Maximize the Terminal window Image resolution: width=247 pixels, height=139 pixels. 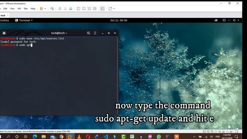(109, 33)
